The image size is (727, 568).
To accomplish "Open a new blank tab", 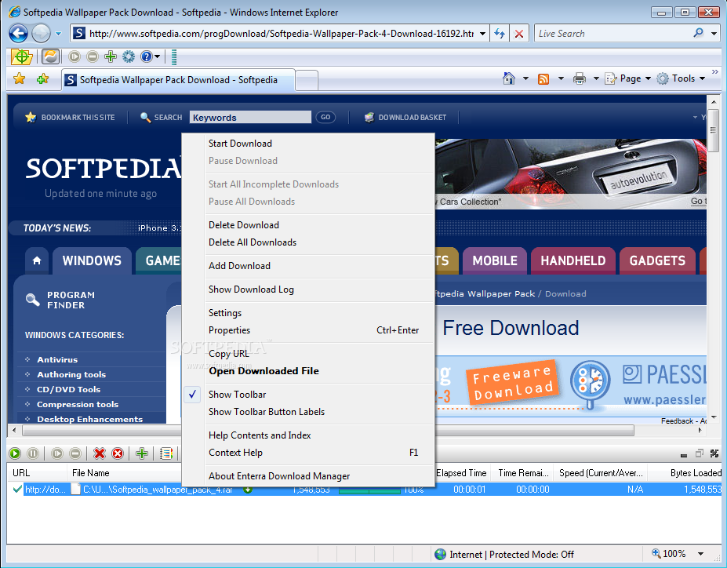I will [307, 80].
